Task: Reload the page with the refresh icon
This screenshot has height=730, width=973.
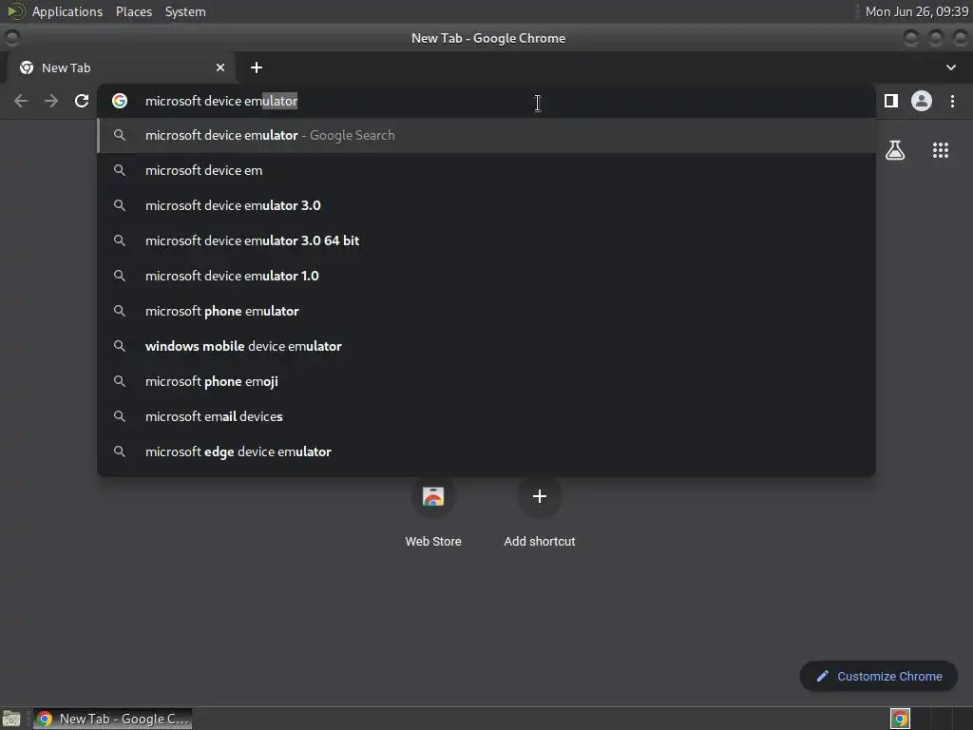Action: pyautogui.click(x=82, y=101)
